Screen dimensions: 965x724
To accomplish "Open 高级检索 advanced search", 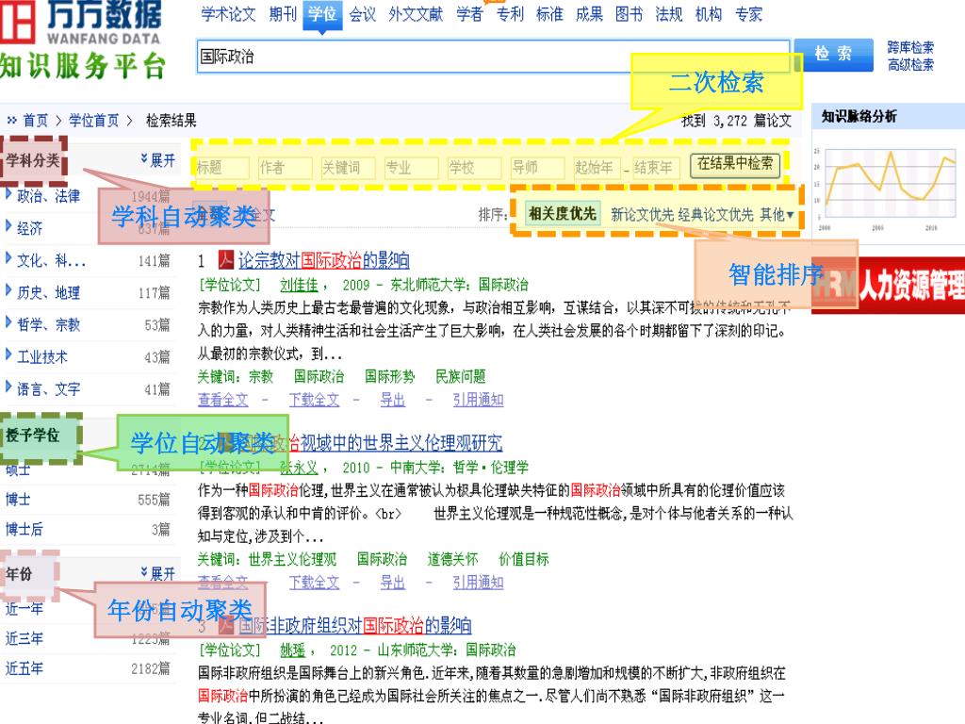I will [x=910, y=65].
